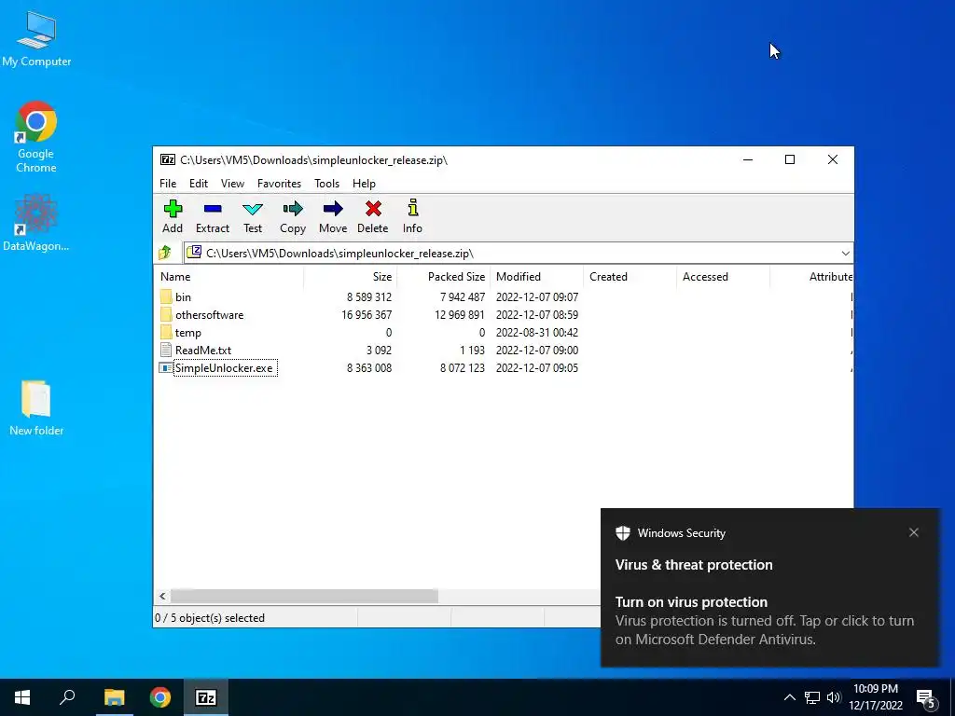Select the SimpleUnlocker.exe file icon
Screen dimensions: 955x716
(166, 367)
